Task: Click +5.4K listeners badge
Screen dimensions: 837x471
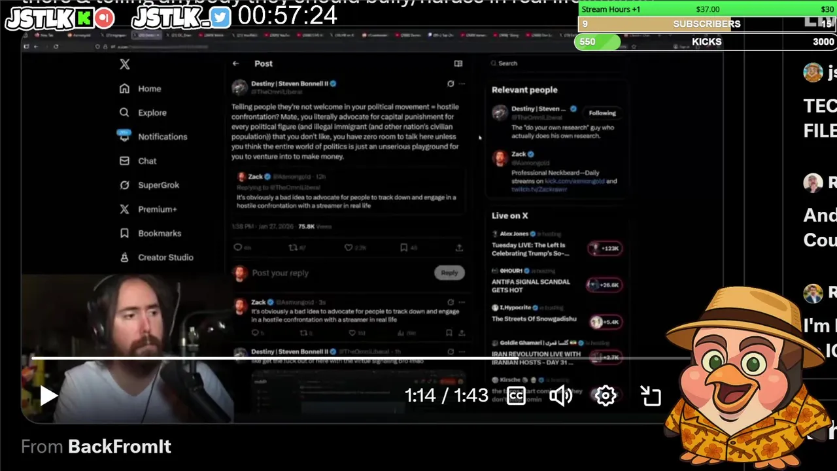Action: pos(605,322)
